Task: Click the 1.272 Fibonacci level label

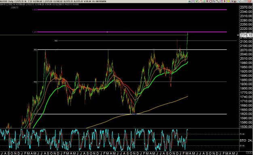Action: (34, 32)
